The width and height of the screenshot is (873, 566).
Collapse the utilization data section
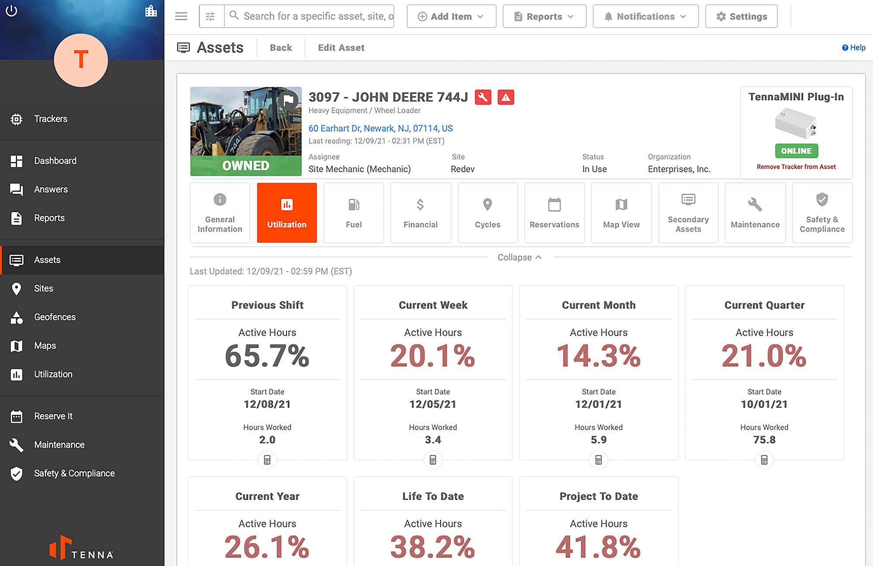pyautogui.click(x=519, y=257)
